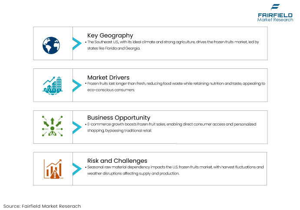Select the Key Geography heading
Image resolution: width=300 pixels, height=210 pixels.
(110, 36)
